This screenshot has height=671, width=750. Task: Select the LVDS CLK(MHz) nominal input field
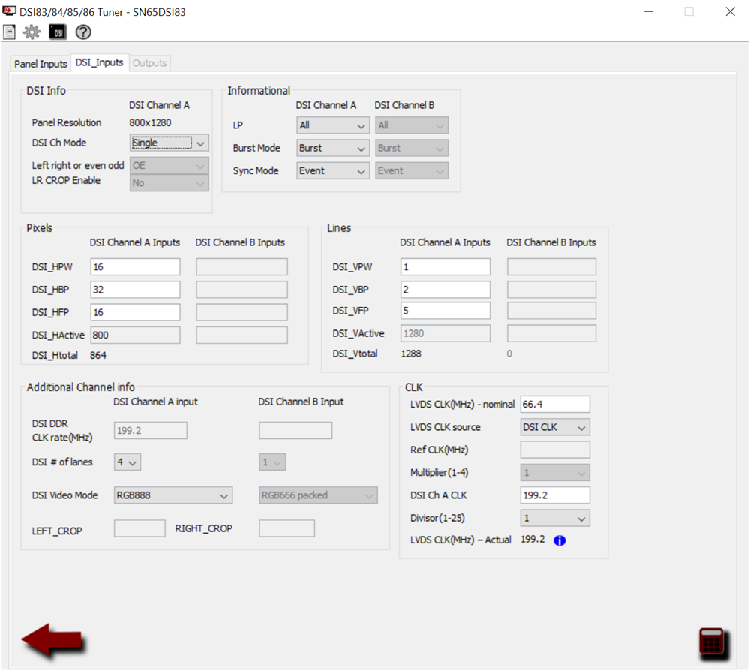pos(554,403)
